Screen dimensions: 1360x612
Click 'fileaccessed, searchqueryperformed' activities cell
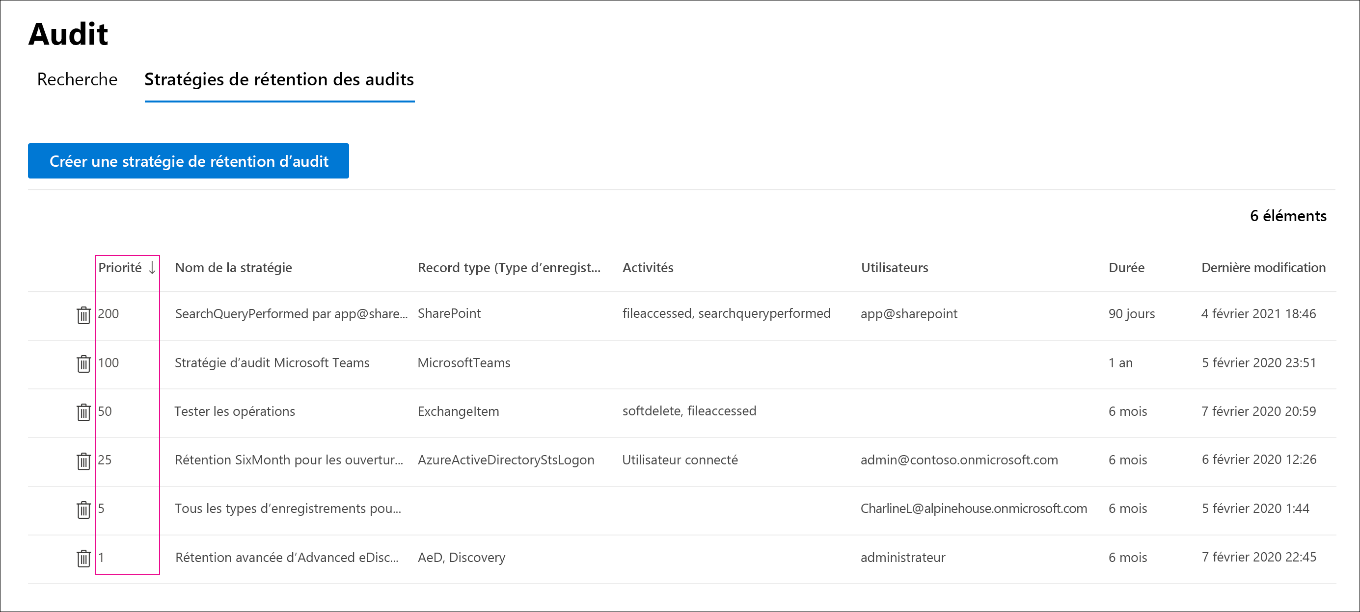[x=726, y=313]
